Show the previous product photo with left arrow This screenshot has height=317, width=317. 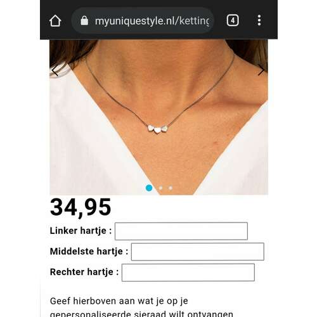pyautogui.click(x=55, y=70)
